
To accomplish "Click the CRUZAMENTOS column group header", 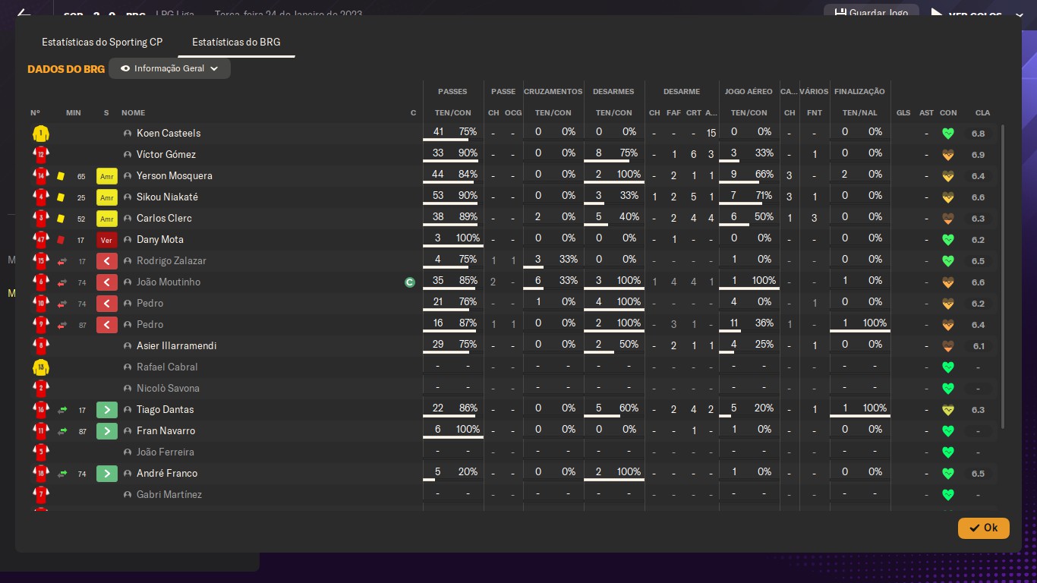I will [x=553, y=92].
